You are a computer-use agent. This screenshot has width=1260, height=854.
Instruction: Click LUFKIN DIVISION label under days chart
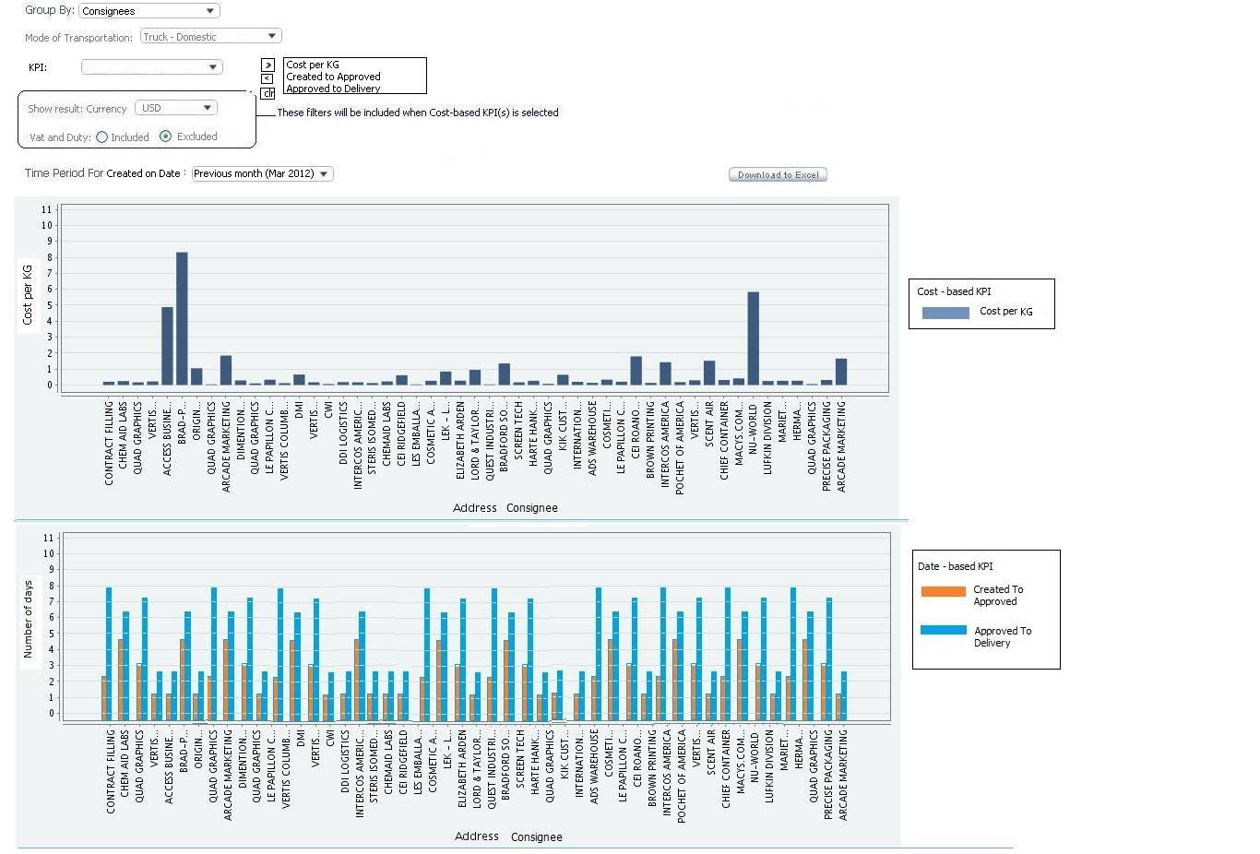[769, 765]
